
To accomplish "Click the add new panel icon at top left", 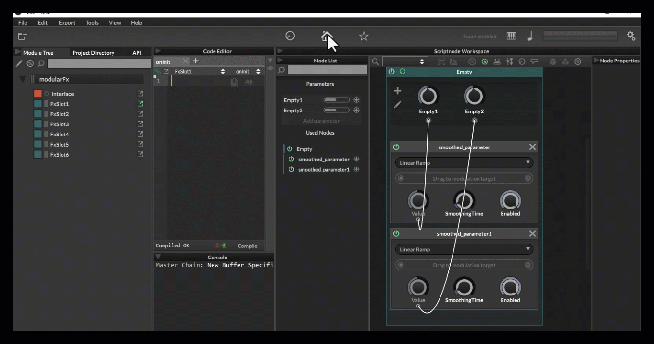I will pos(23,36).
